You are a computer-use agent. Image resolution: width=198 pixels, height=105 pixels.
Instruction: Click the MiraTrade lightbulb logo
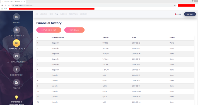point(16,97)
